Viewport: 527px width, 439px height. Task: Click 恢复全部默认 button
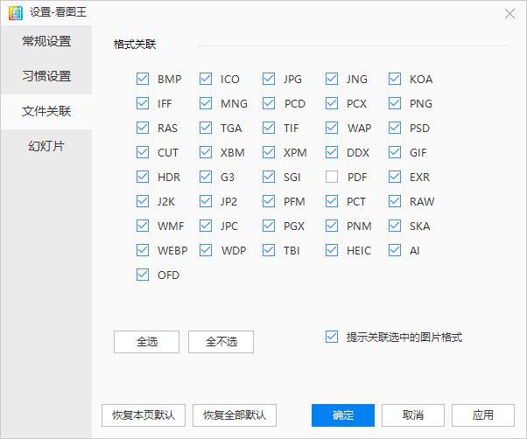coord(235,415)
